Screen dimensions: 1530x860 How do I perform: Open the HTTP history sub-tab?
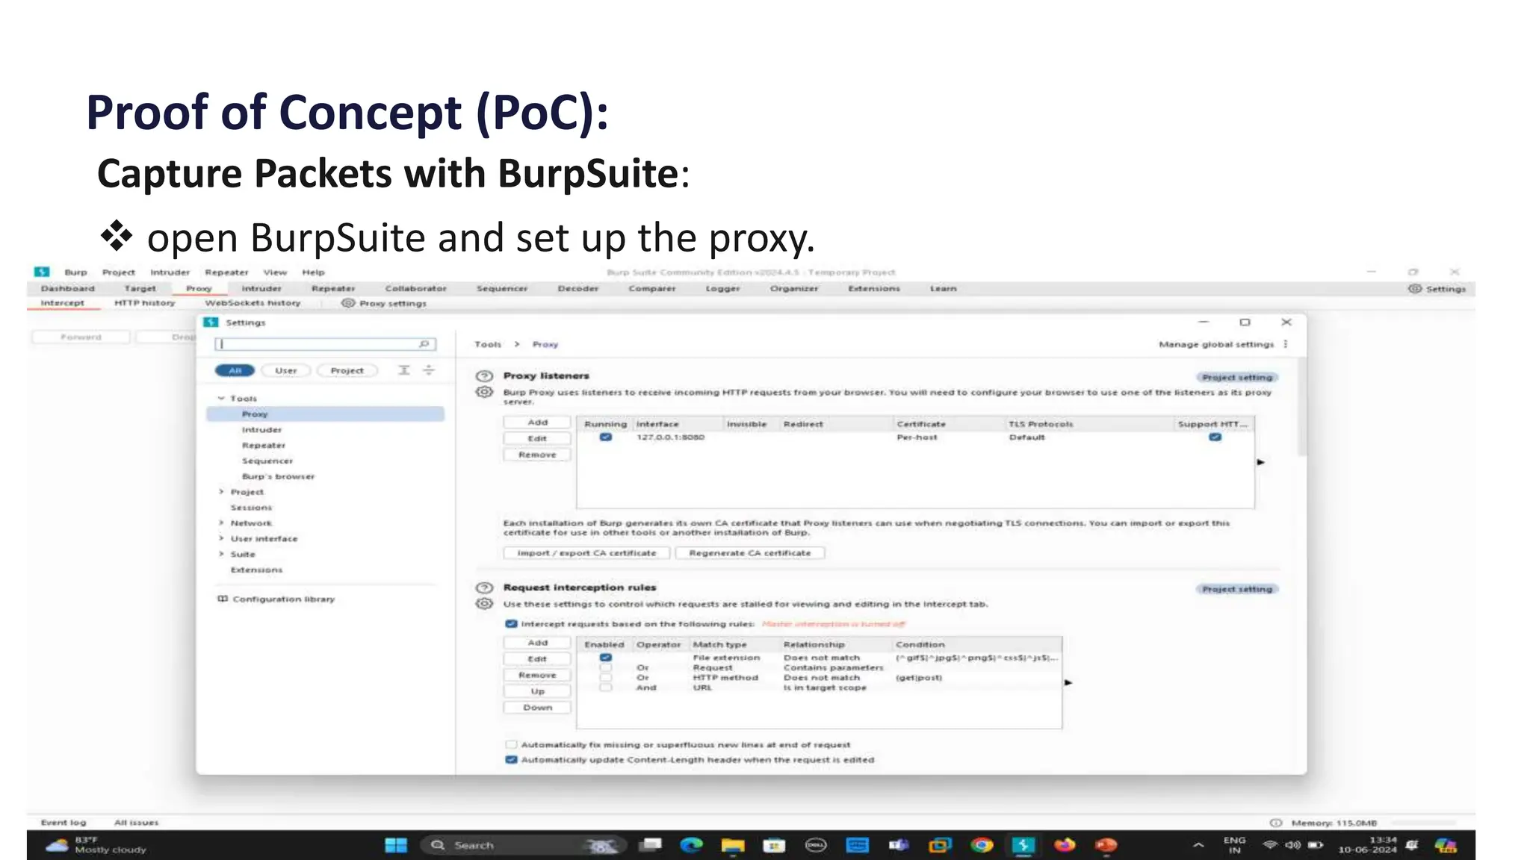145,303
